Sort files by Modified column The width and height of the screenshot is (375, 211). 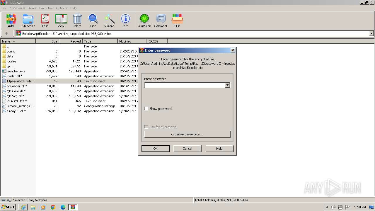pos(132,41)
